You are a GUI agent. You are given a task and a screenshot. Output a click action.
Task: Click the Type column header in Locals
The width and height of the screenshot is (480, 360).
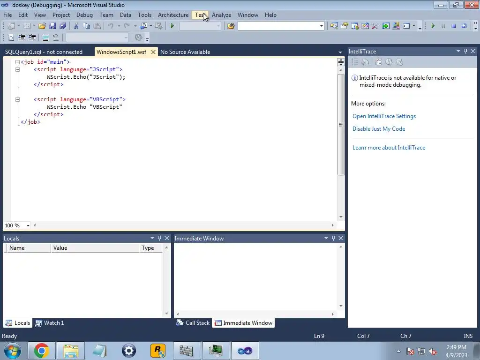point(150,248)
